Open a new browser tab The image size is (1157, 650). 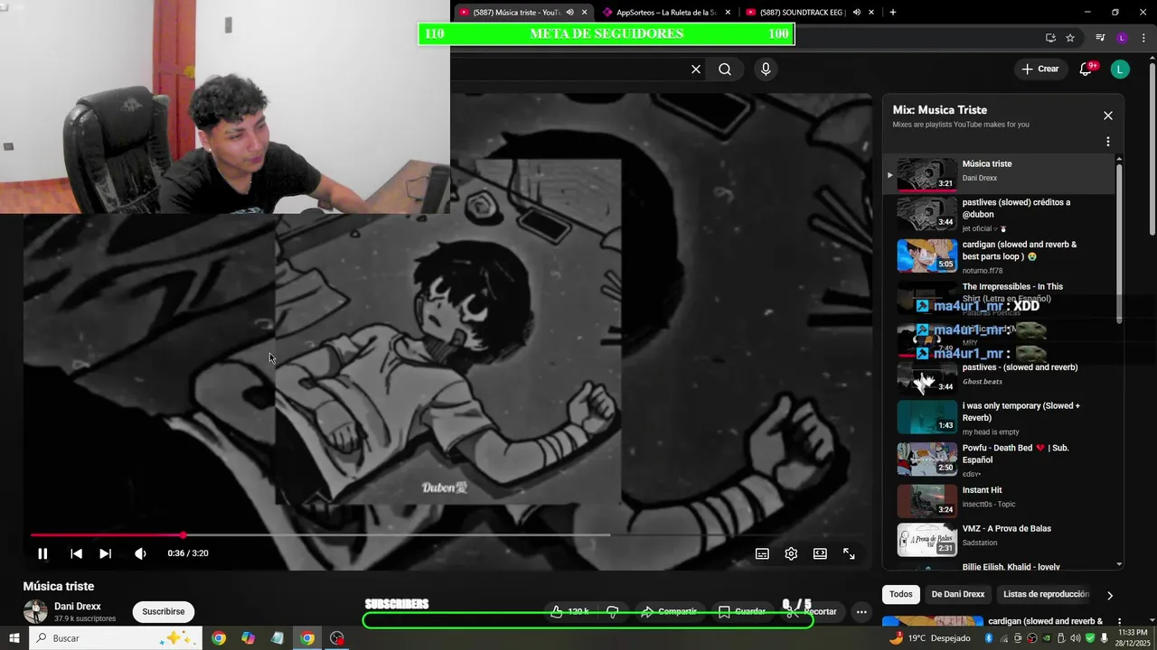(893, 12)
